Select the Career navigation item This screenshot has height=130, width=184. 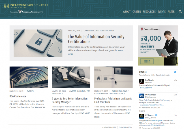point(137,12)
